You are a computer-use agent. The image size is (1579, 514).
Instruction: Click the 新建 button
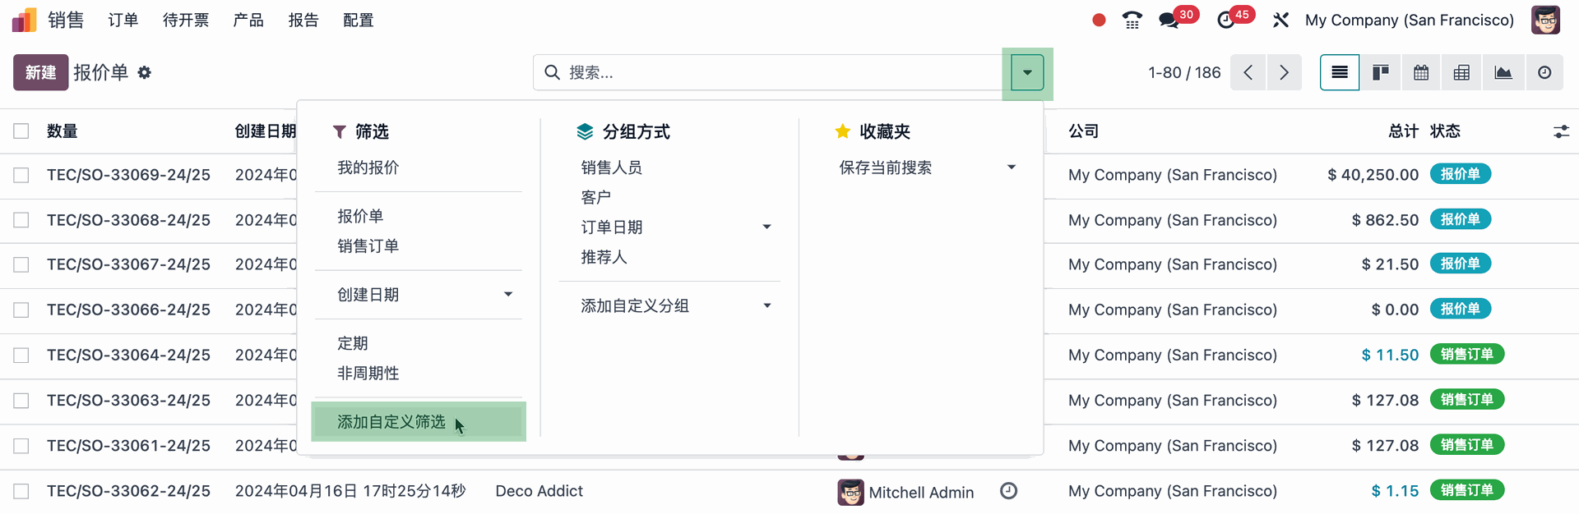coord(40,73)
